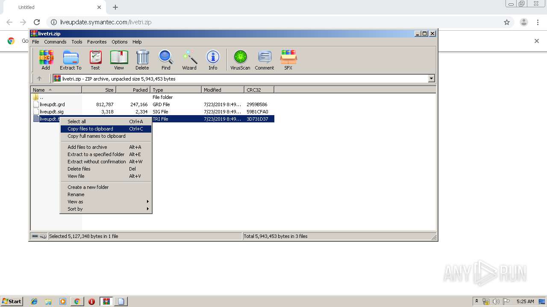Image resolution: width=547 pixels, height=307 pixels.
Task: Choose Extract without confirmation
Action: point(106,162)
